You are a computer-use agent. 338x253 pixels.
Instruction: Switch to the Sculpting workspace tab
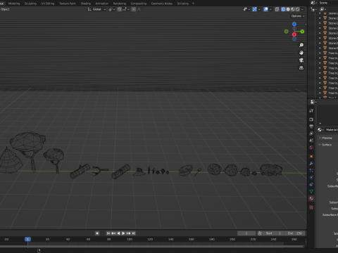tap(30, 4)
